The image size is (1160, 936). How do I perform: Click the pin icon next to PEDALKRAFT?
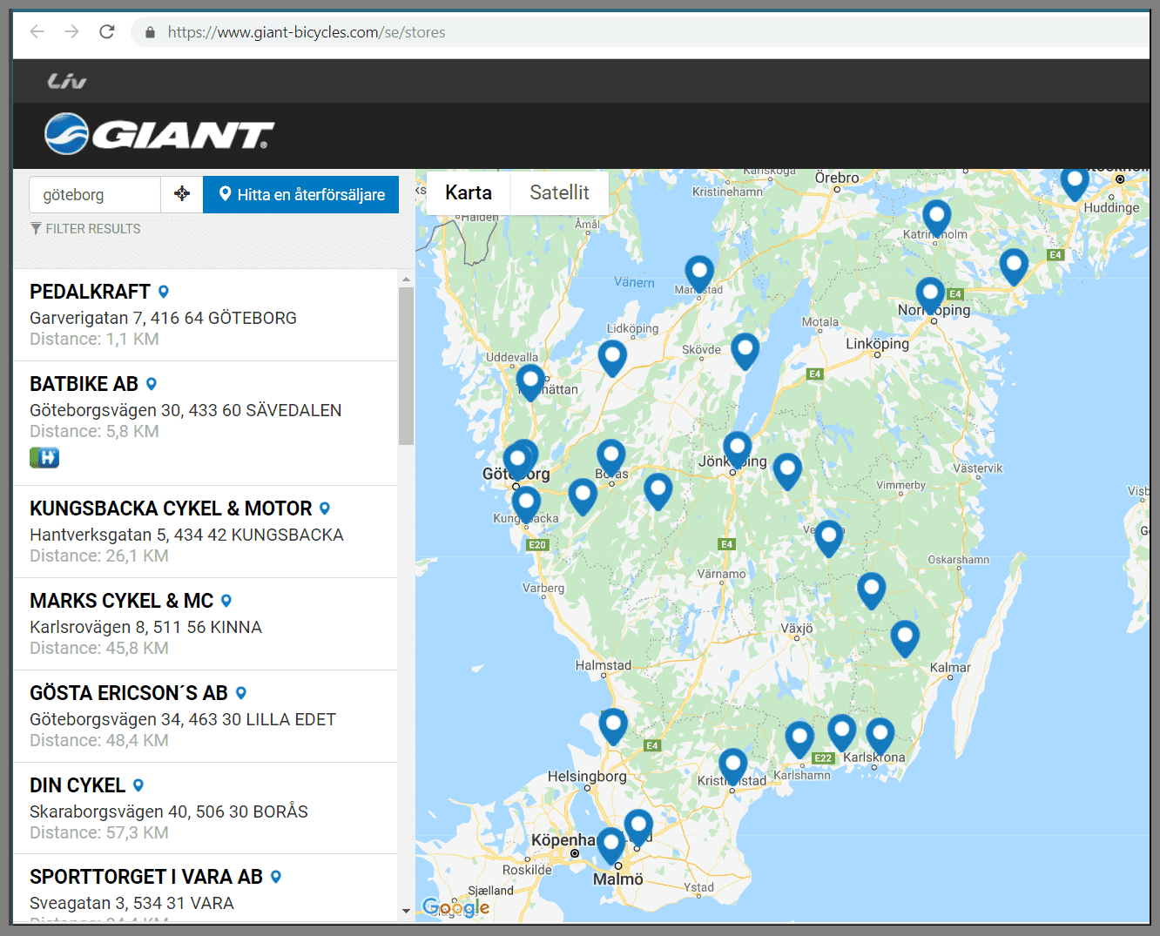[163, 292]
